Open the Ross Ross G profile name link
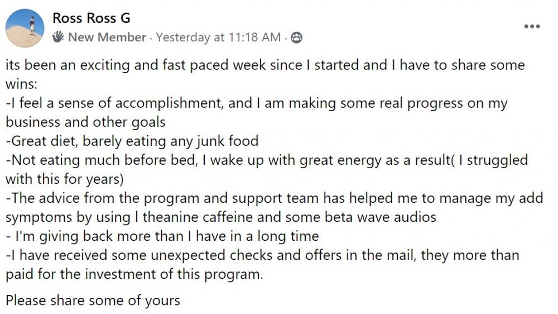Screen dimensions: 558x314 (92, 18)
